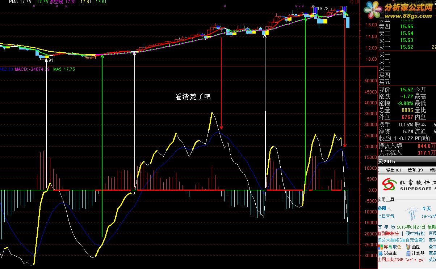Screen dimensions: 436x269
Task: Click the 多空线 17.61 indicator label
Action: pyautogui.click(x=62, y=2)
